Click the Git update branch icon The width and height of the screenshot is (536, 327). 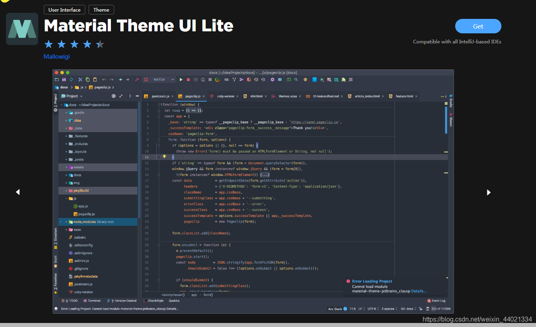[234, 80]
